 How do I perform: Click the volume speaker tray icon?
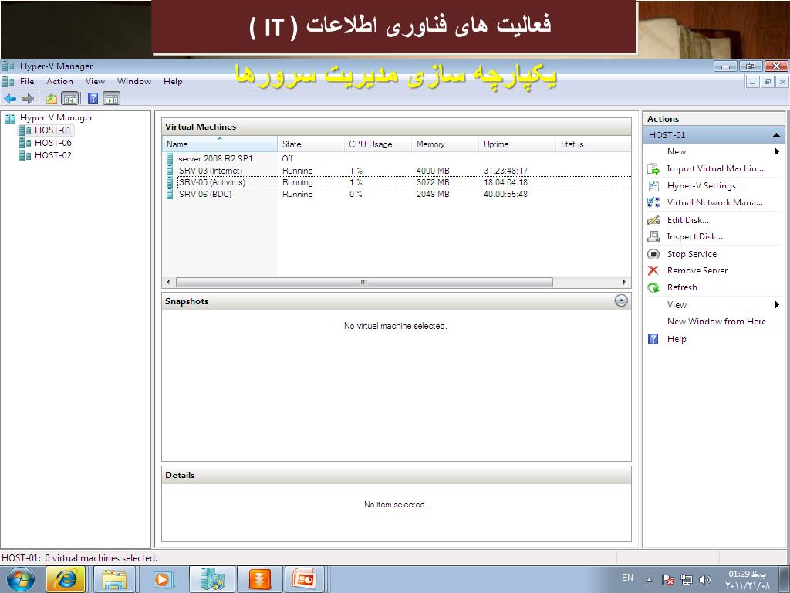(x=705, y=580)
